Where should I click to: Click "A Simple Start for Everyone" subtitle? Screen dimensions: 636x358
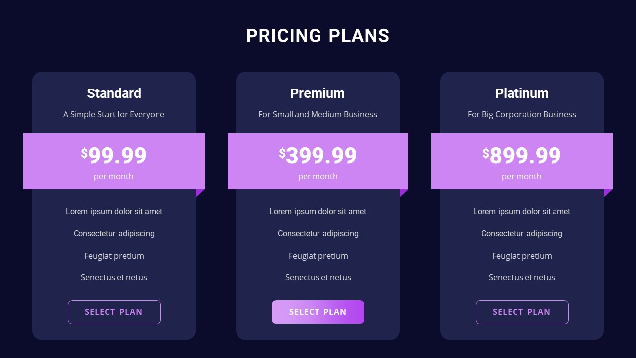[x=114, y=114]
